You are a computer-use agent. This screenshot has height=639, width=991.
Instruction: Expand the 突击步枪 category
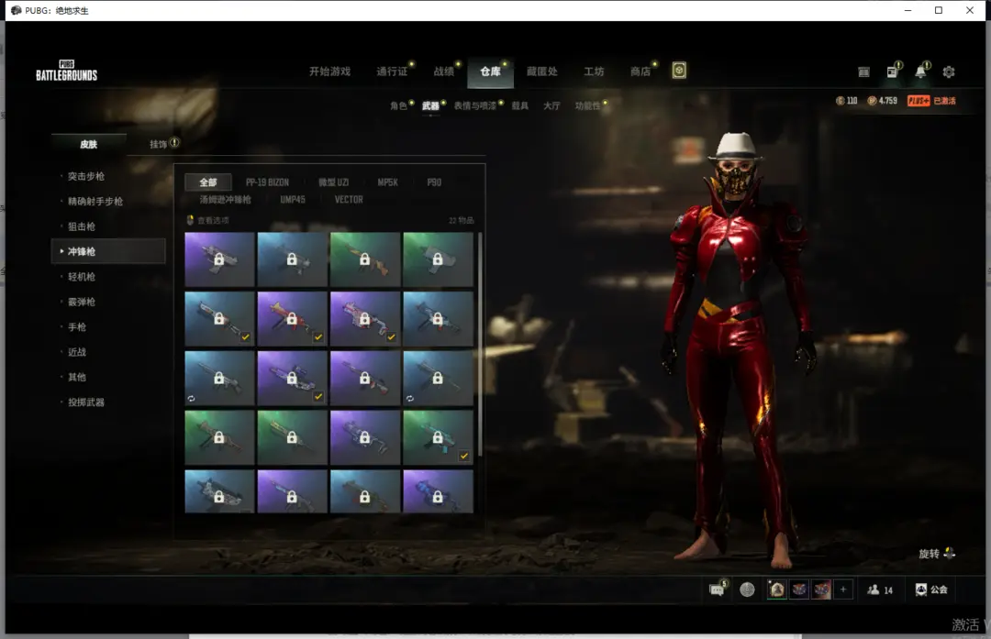(x=86, y=176)
